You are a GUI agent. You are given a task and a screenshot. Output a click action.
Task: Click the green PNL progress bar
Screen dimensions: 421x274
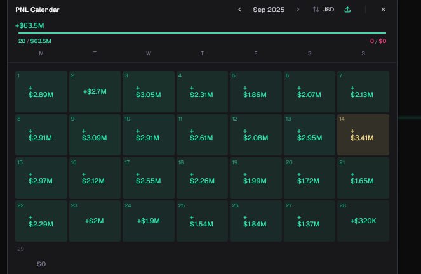pyautogui.click(x=202, y=33)
